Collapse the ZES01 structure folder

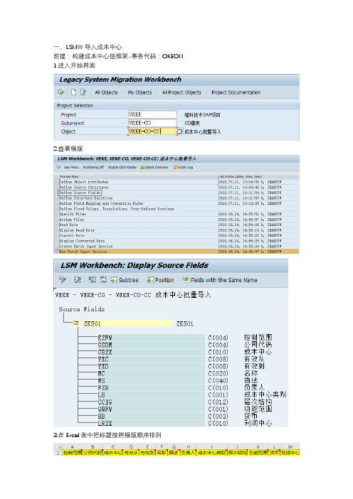76,323
